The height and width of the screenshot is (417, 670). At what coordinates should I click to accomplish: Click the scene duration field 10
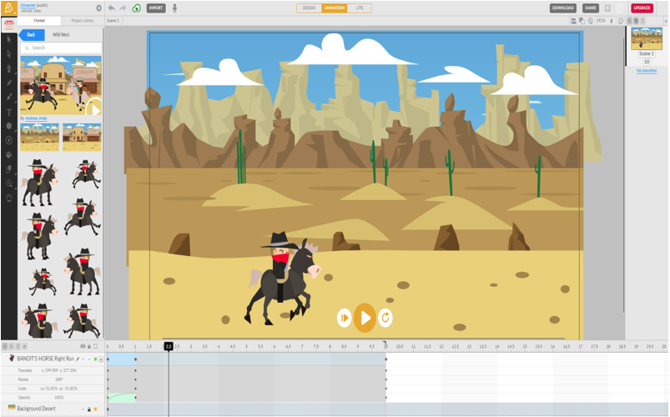coord(647,62)
